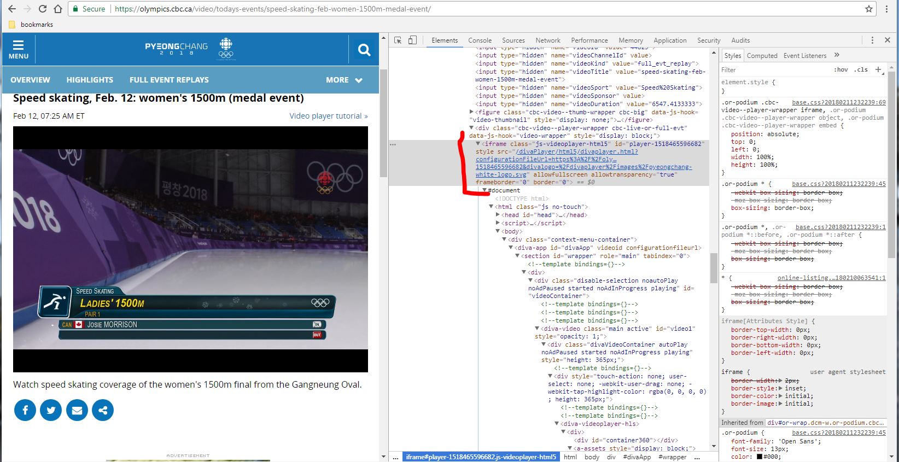
Task: Open the browser home page icon
Action: [x=58, y=9]
